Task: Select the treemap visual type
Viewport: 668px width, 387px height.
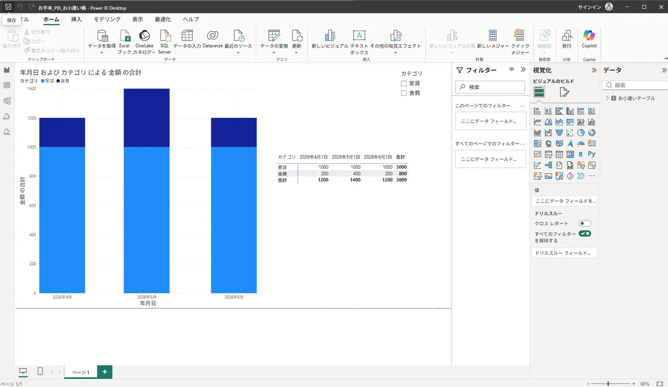Action: [x=537, y=144]
